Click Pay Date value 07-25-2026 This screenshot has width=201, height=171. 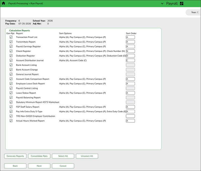[25, 24]
